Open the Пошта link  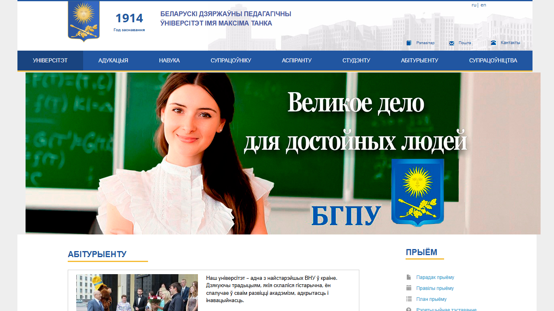tap(465, 43)
